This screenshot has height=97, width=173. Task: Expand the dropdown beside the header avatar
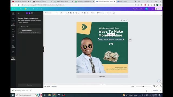[x=149, y=9]
